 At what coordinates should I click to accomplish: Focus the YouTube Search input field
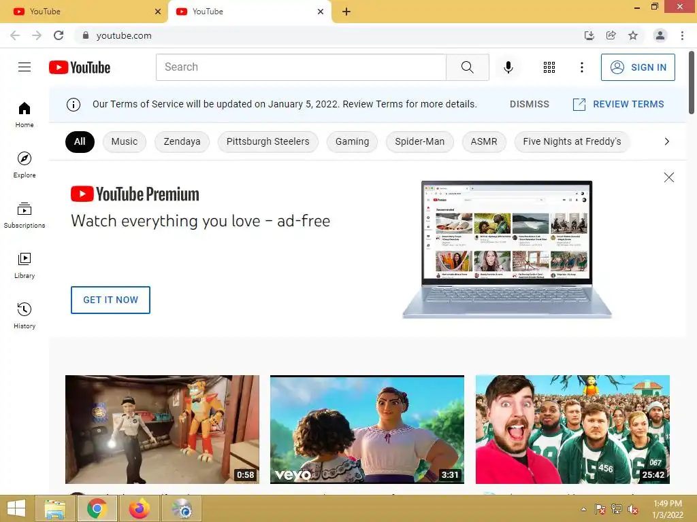pos(301,67)
